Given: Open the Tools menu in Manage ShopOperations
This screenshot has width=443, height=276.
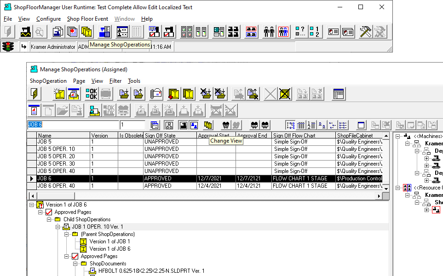Looking at the screenshot, I should (x=134, y=81).
